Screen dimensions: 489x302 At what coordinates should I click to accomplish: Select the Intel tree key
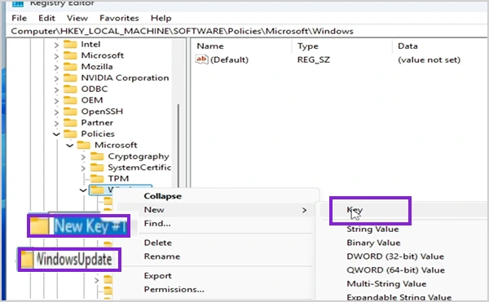90,44
